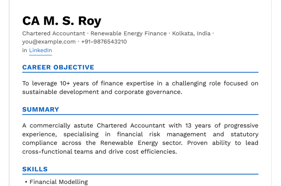Click the blue line under Career Objective
The image size is (281, 186).
point(140,72)
